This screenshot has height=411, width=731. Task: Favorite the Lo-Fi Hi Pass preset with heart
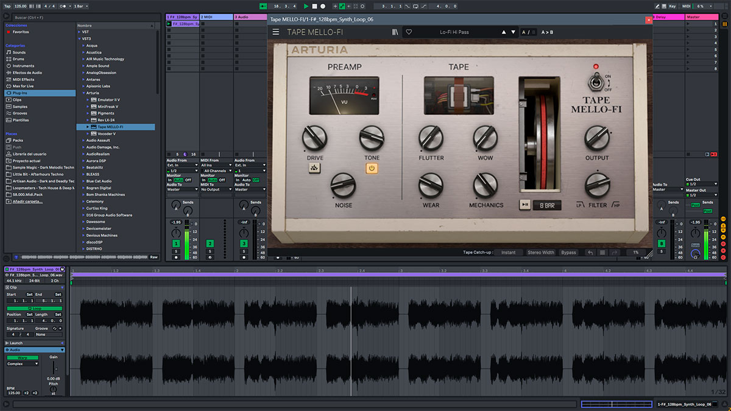pos(409,32)
